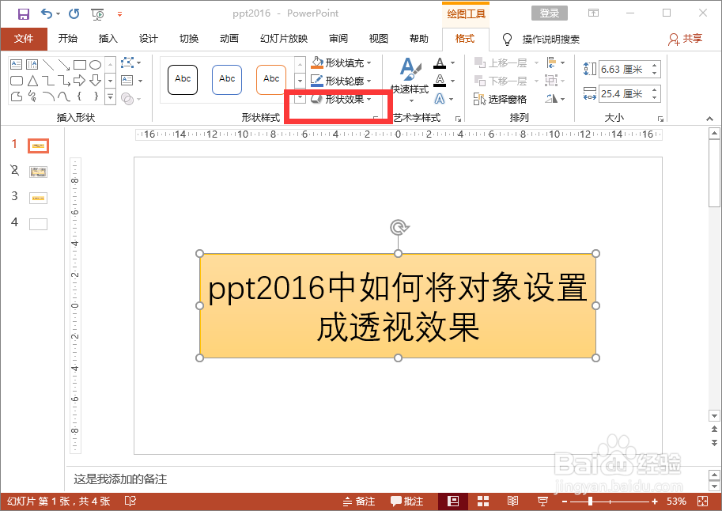
Task: Collapse the ribbon with chevron
Action: pyautogui.click(x=709, y=119)
